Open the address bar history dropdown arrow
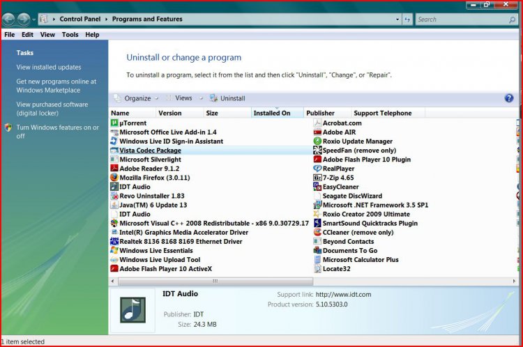523x347 pixels. coord(397,20)
